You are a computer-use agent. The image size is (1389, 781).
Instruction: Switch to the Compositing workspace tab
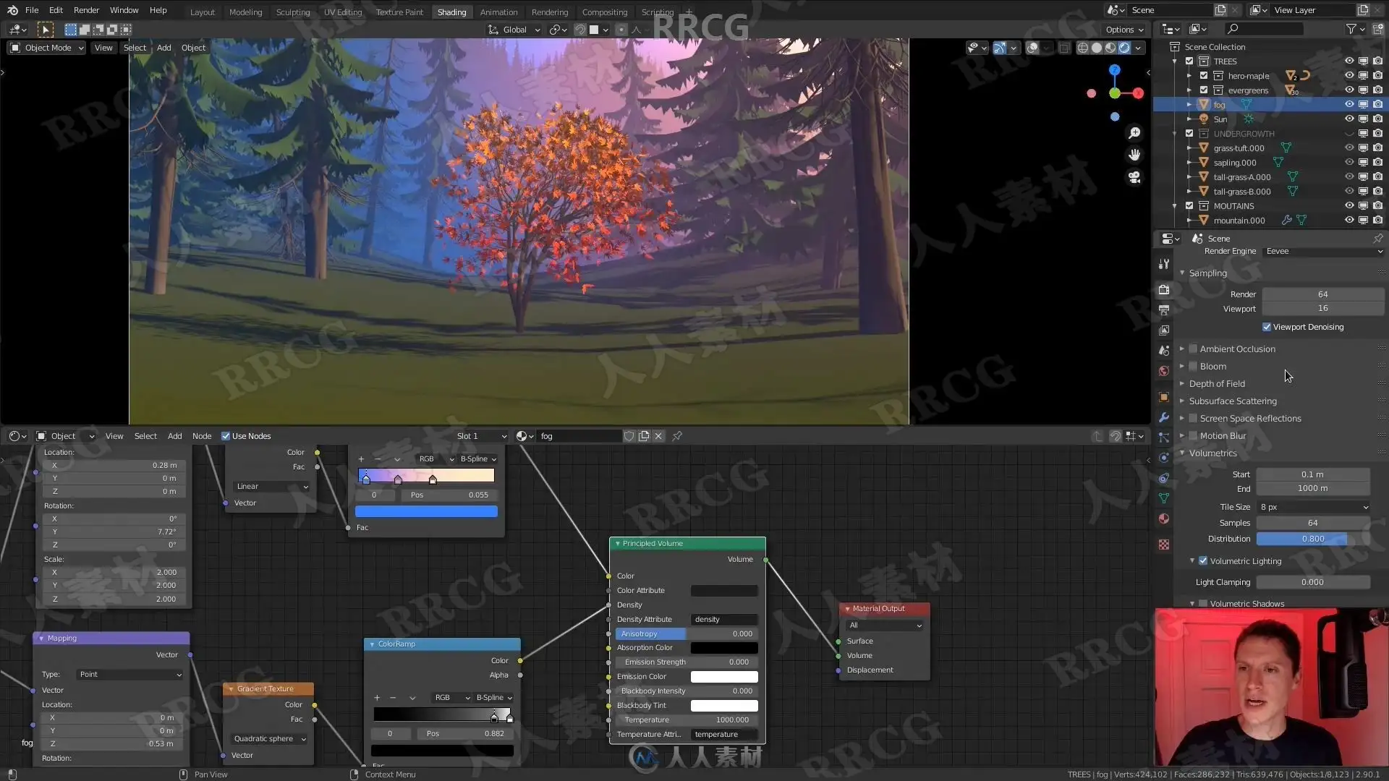click(604, 12)
